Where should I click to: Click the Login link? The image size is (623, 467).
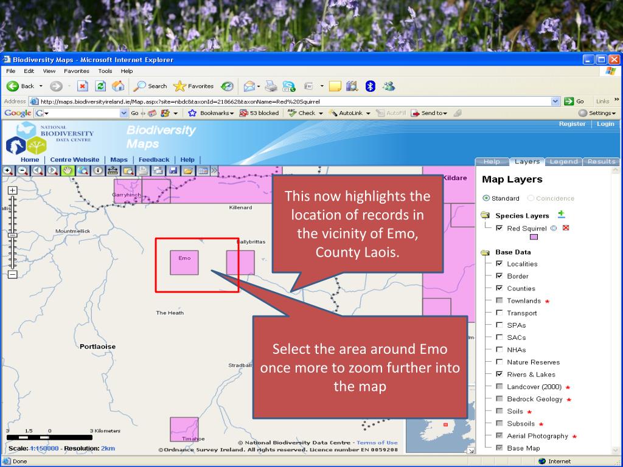[605, 124]
